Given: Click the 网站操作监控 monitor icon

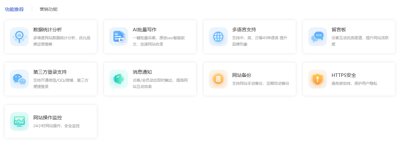Looking at the screenshot, I should click(19, 121).
